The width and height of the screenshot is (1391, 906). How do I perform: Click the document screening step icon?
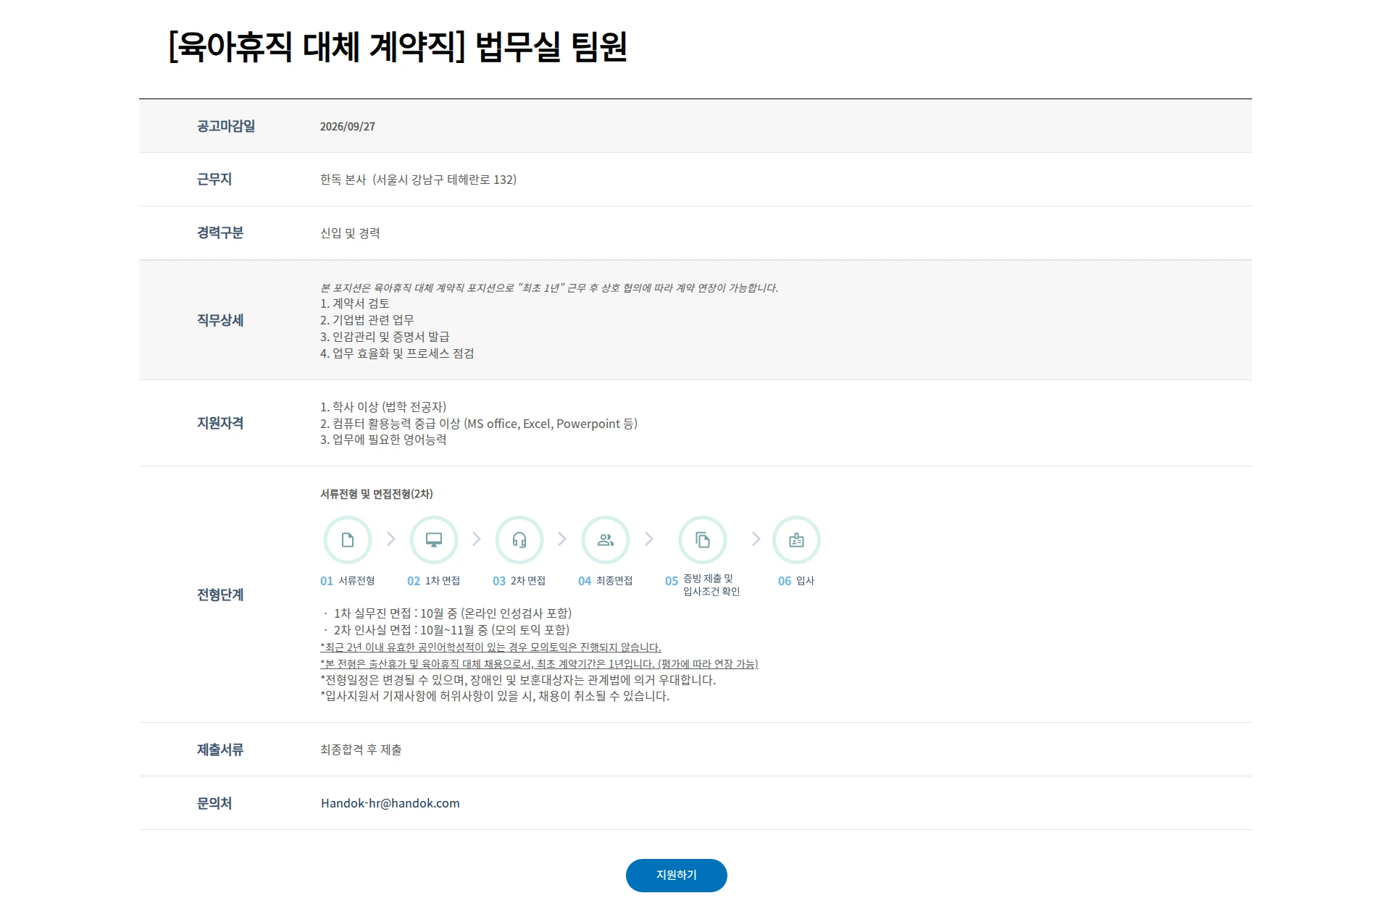348,540
